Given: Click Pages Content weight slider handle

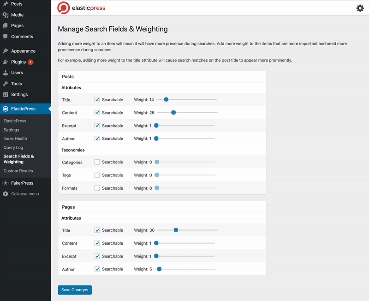Looking at the screenshot, I should (156, 243).
